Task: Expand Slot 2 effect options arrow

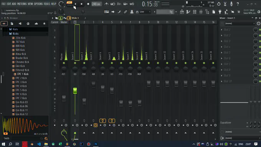Action: 221,35
